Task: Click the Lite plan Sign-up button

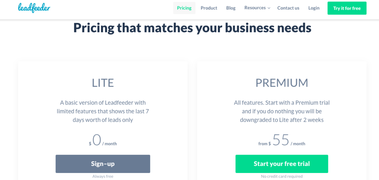Action: click(103, 164)
